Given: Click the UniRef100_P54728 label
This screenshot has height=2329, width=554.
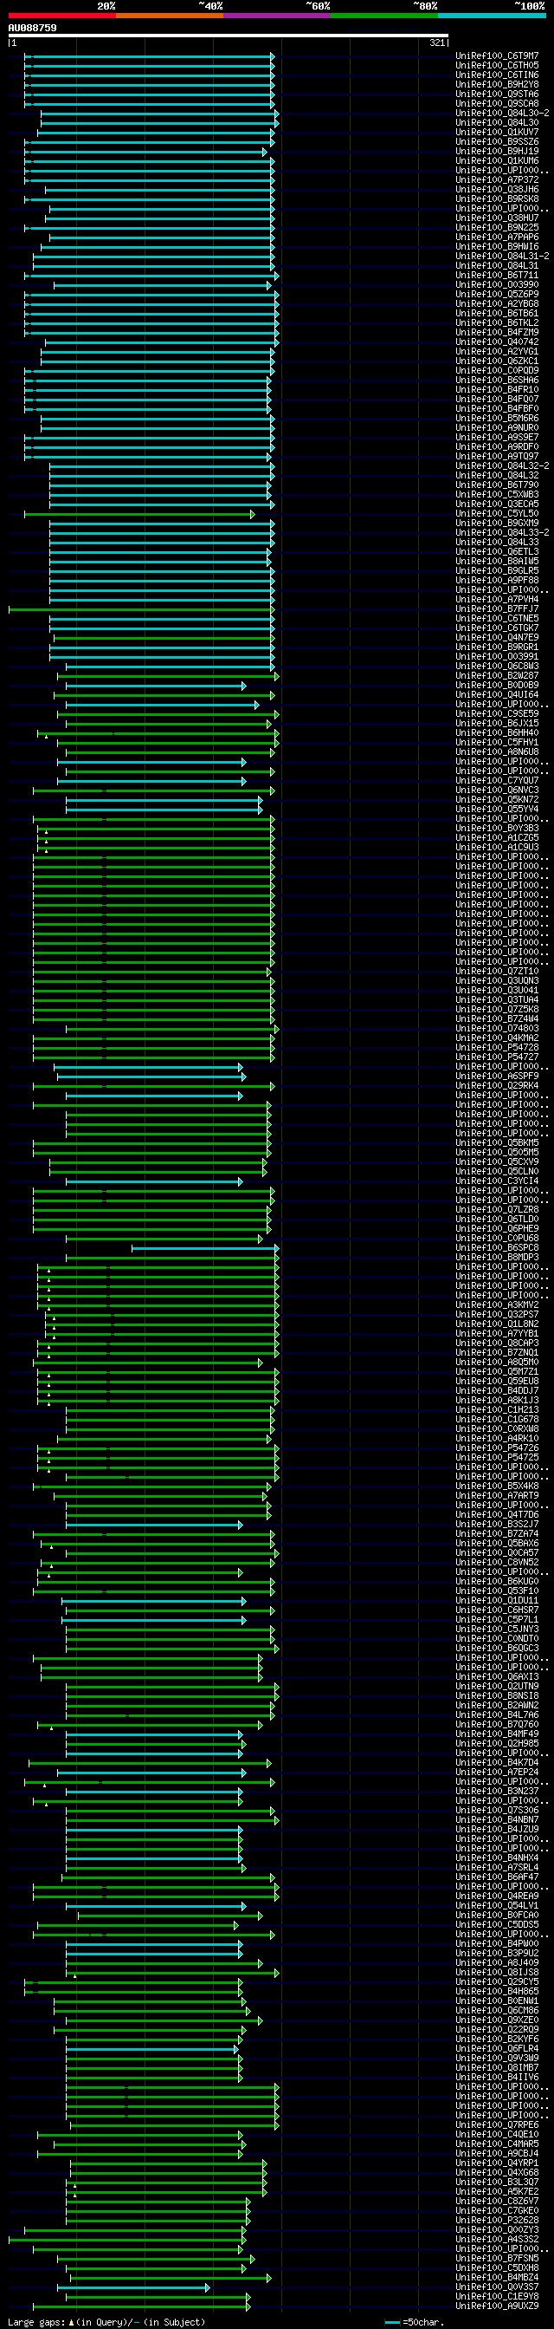Looking at the screenshot, I should tap(497, 1047).
